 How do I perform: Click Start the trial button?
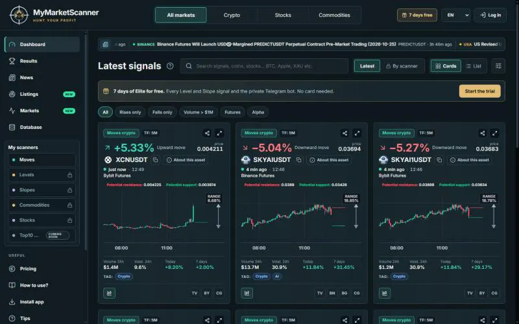[x=479, y=91]
